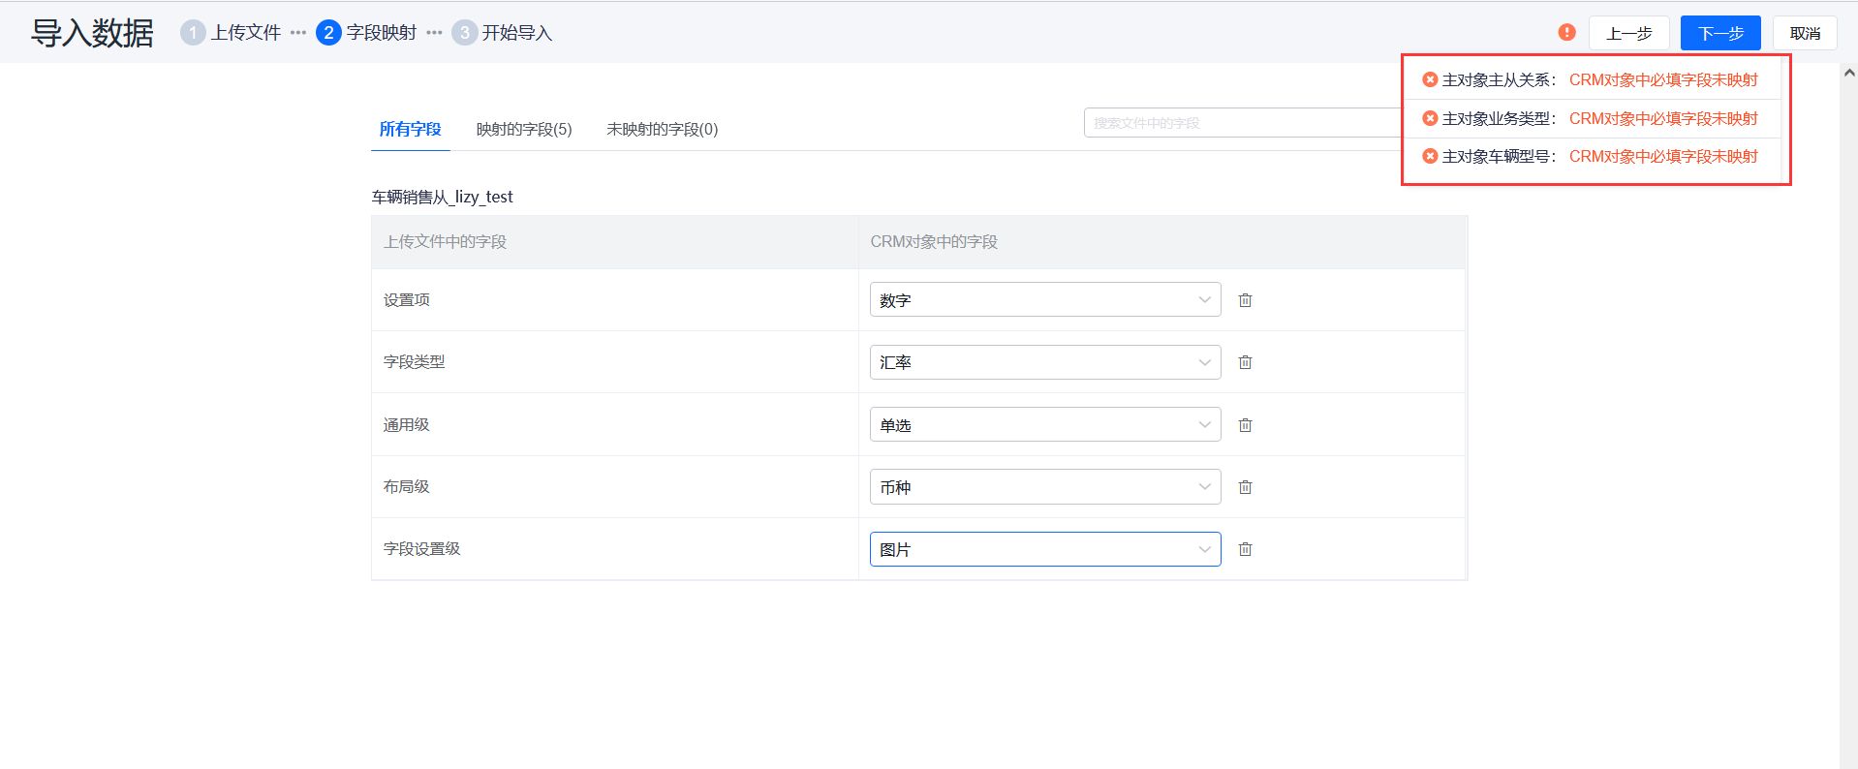Remove the 布局级 mapping row
The height and width of the screenshot is (769, 1858).
pyautogui.click(x=1245, y=487)
